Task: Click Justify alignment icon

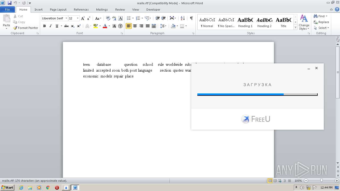Action: pyautogui.click(x=147, y=26)
